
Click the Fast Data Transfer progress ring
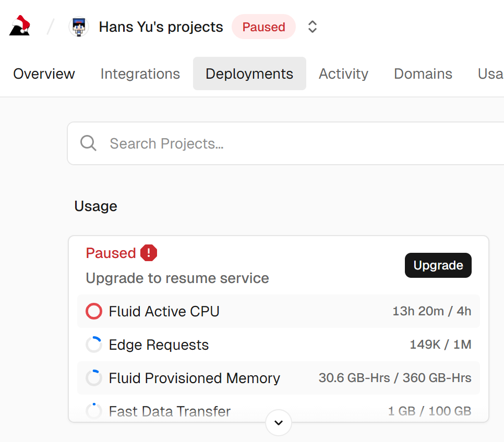[94, 411]
